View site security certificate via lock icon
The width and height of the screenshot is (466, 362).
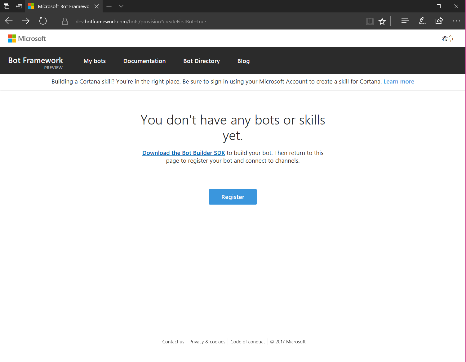64,21
